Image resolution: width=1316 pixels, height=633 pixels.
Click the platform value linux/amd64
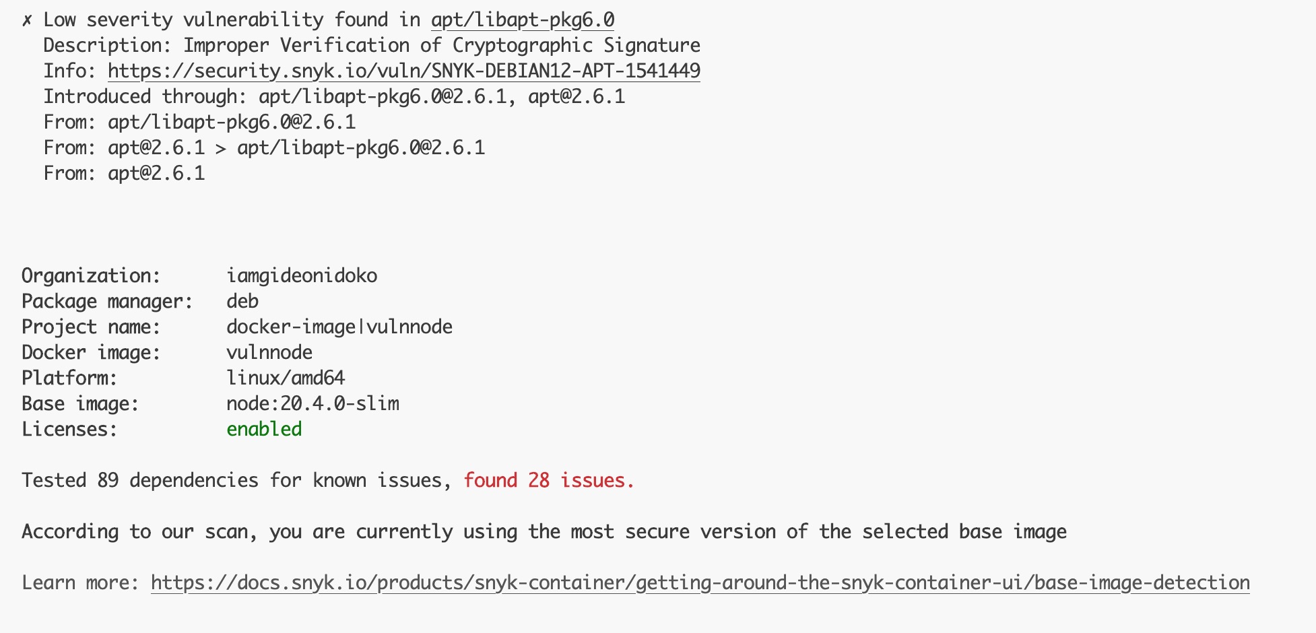point(286,378)
